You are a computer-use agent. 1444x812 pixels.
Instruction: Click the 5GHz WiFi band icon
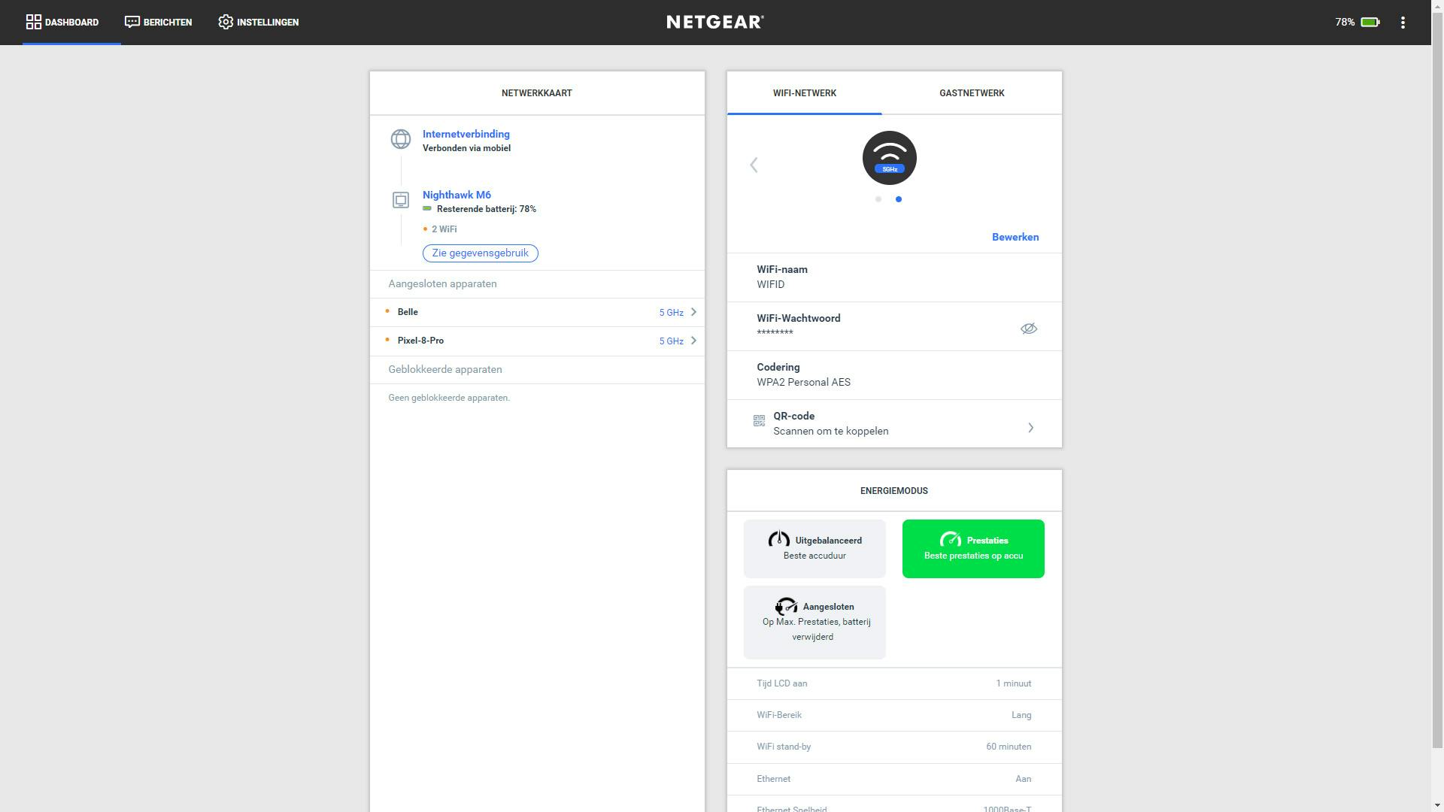[889, 158]
